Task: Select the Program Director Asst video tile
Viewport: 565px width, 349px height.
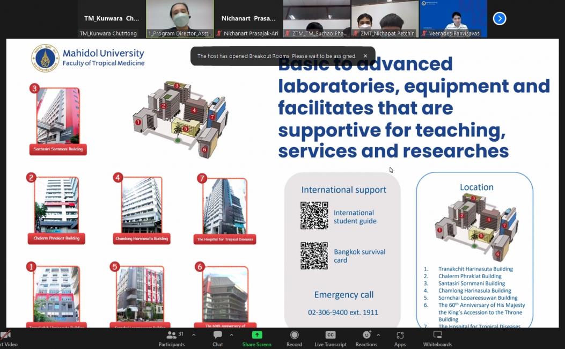Action: tap(180, 19)
